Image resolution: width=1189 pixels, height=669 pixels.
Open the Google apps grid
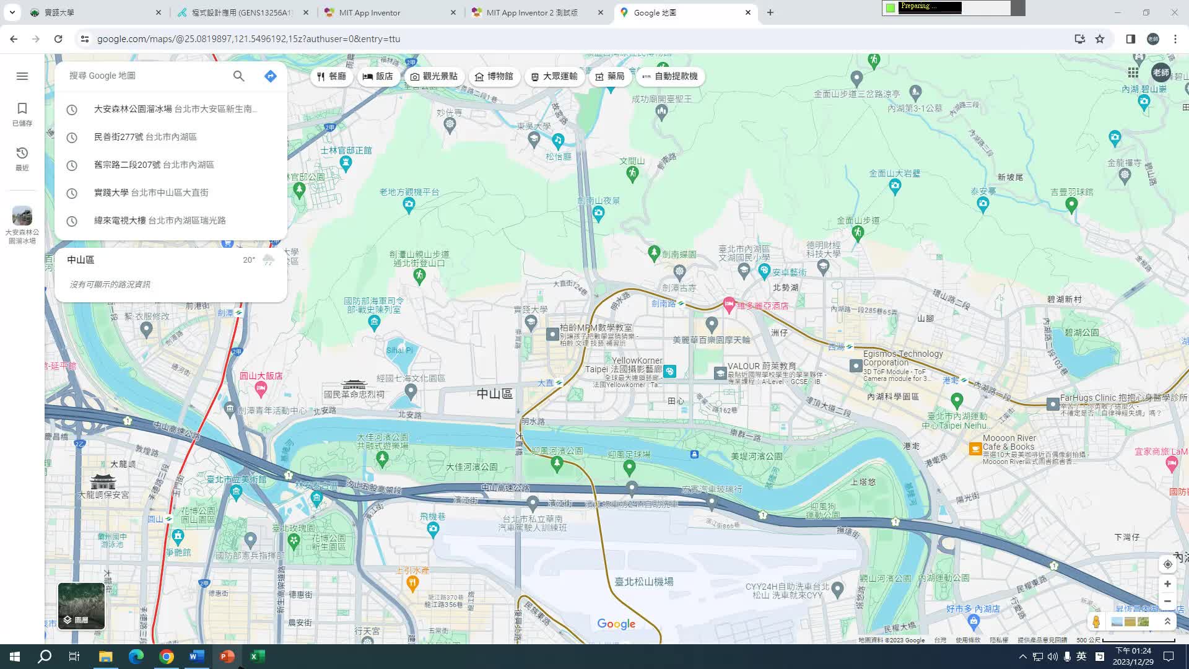click(x=1133, y=72)
